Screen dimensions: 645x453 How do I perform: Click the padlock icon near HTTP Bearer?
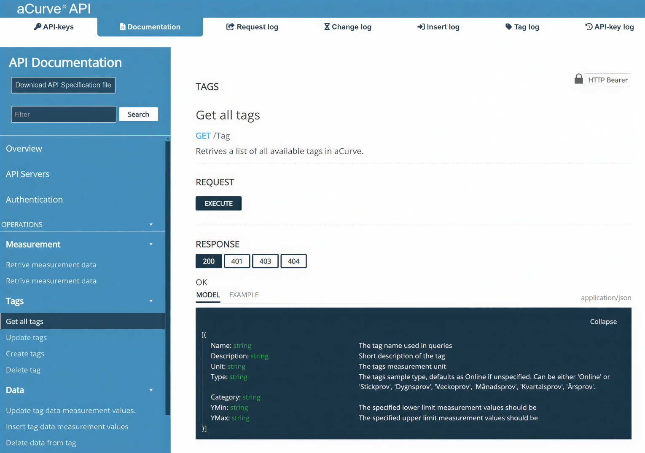click(579, 79)
